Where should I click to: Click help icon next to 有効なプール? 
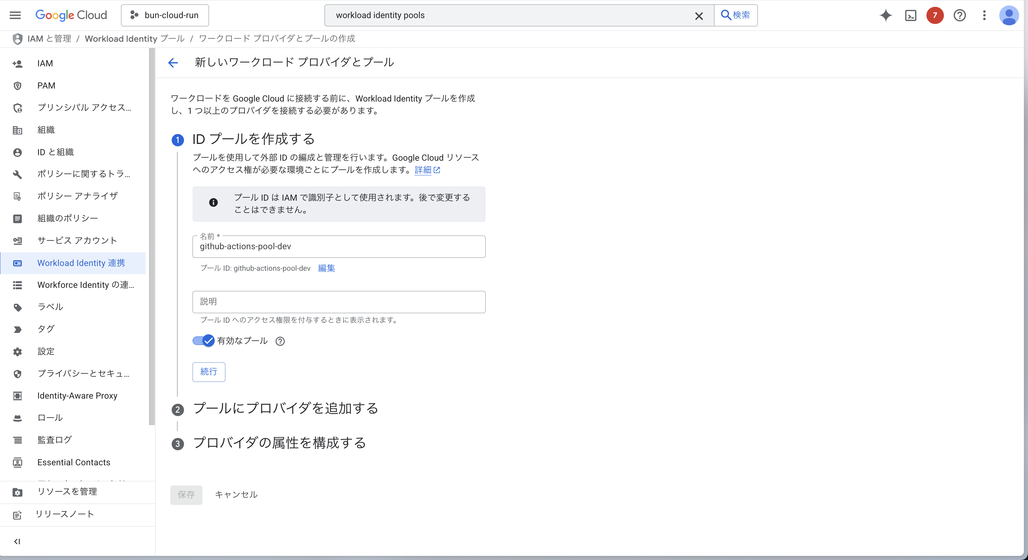coord(280,341)
